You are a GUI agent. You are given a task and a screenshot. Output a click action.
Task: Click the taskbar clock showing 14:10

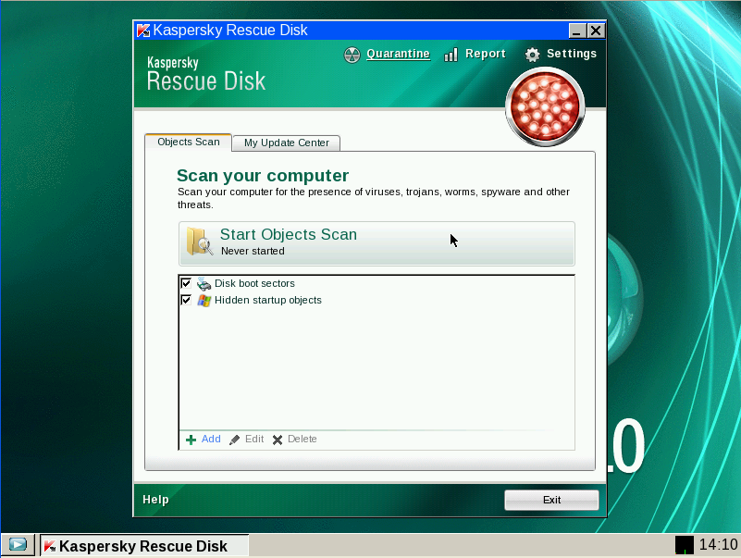pos(718,545)
